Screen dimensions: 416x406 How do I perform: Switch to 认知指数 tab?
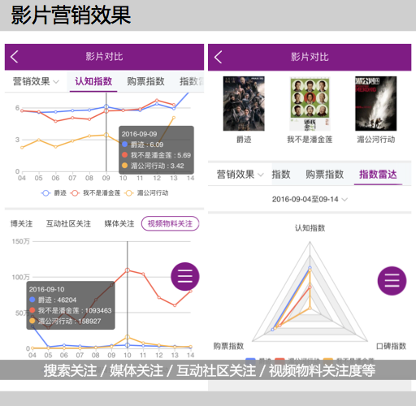click(x=93, y=81)
